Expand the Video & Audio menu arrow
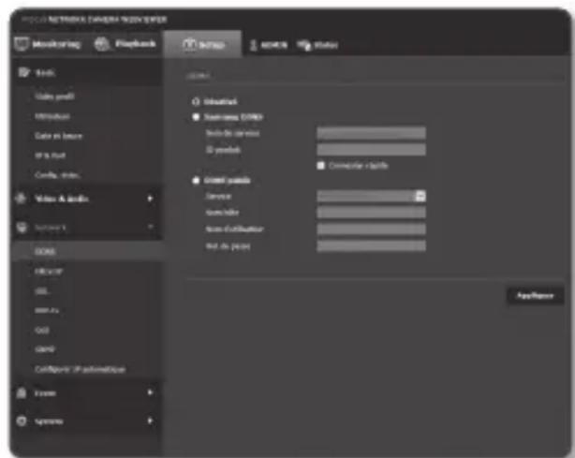The height and width of the screenshot is (458, 575). tap(149, 198)
